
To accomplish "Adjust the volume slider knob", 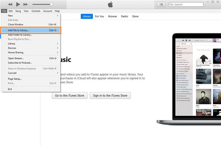I will point(51,4).
